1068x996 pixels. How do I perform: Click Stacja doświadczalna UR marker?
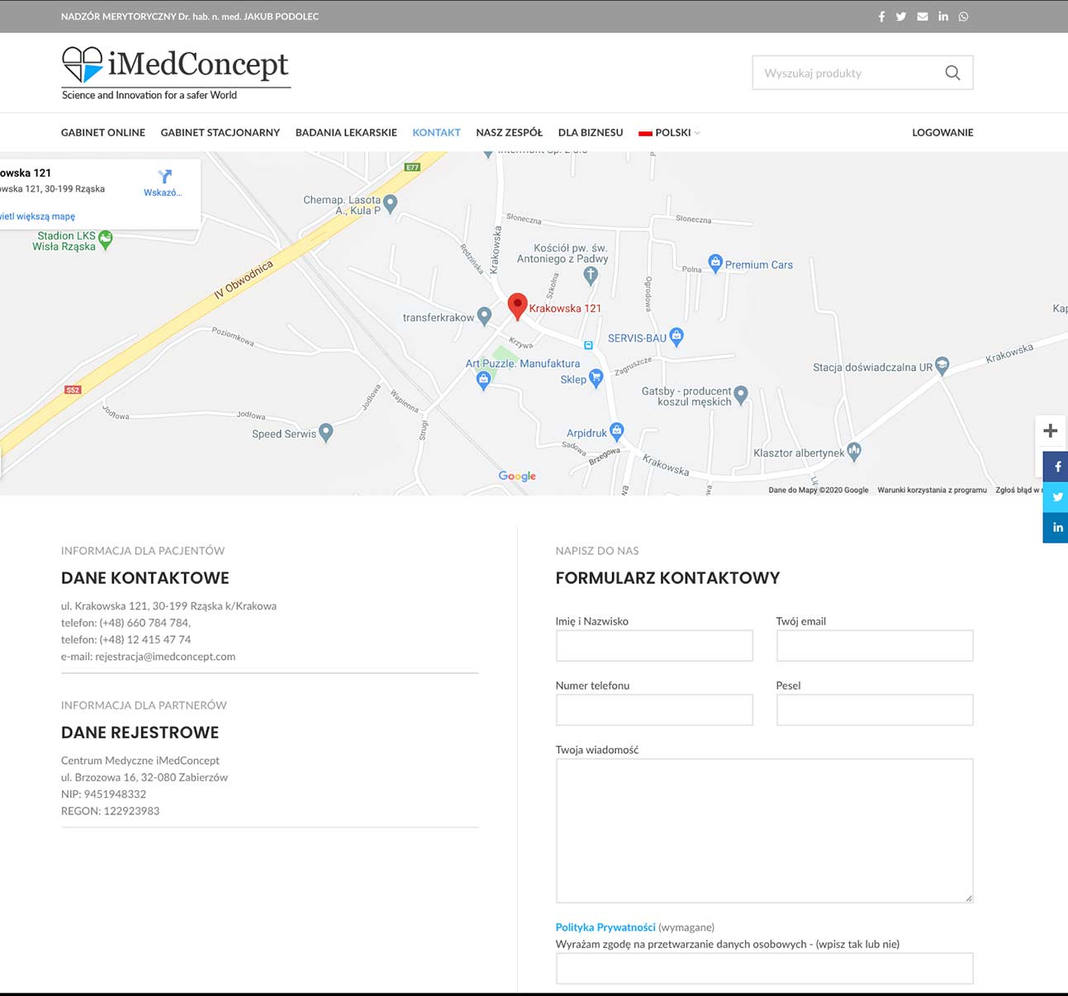tap(942, 366)
